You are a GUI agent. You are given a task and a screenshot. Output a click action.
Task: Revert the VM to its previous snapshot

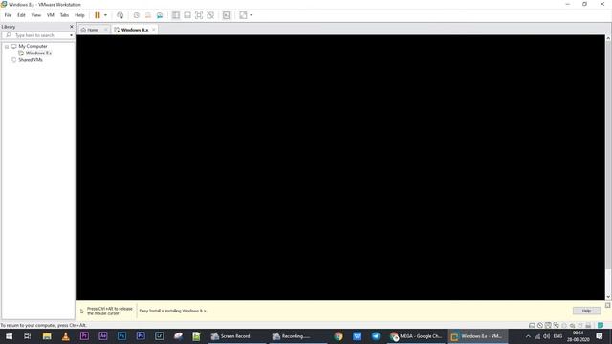(148, 15)
